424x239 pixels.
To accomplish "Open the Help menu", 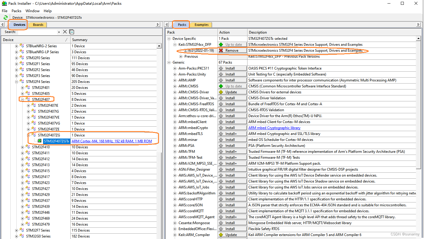I will point(48,11).
